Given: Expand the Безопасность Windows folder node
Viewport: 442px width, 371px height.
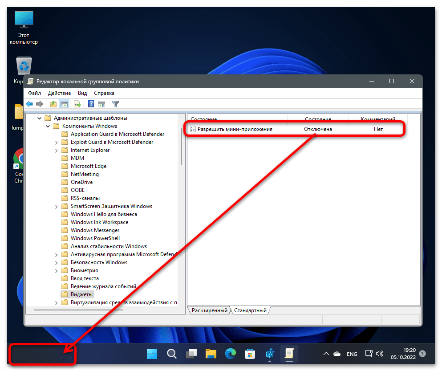Looking at the screenshot, I should [x=57, y=262].
